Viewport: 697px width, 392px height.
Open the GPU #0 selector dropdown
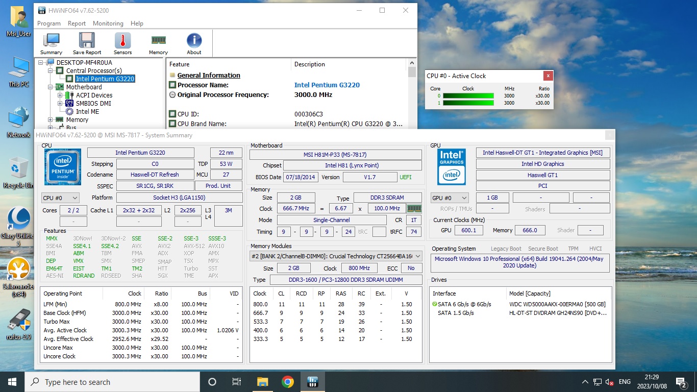450,198
